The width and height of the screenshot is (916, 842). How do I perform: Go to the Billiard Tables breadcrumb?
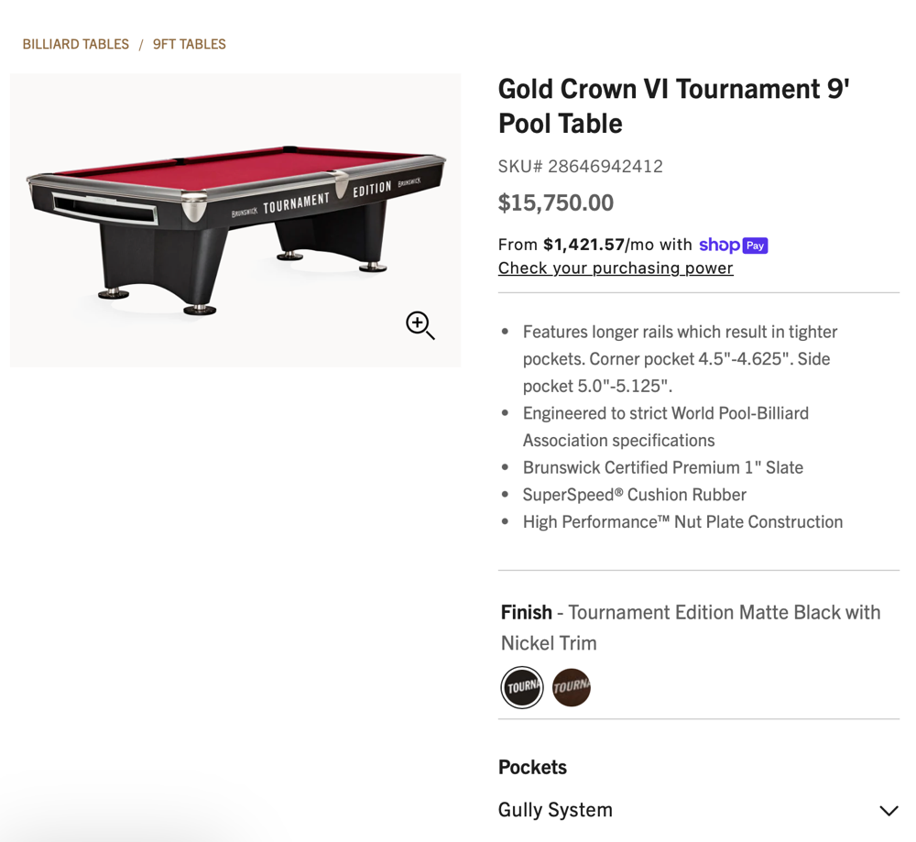[x=76, y=44]
